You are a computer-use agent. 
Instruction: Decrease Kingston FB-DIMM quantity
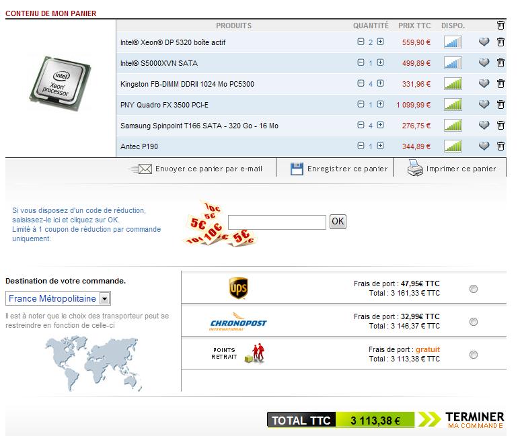(x=361, y=83)
